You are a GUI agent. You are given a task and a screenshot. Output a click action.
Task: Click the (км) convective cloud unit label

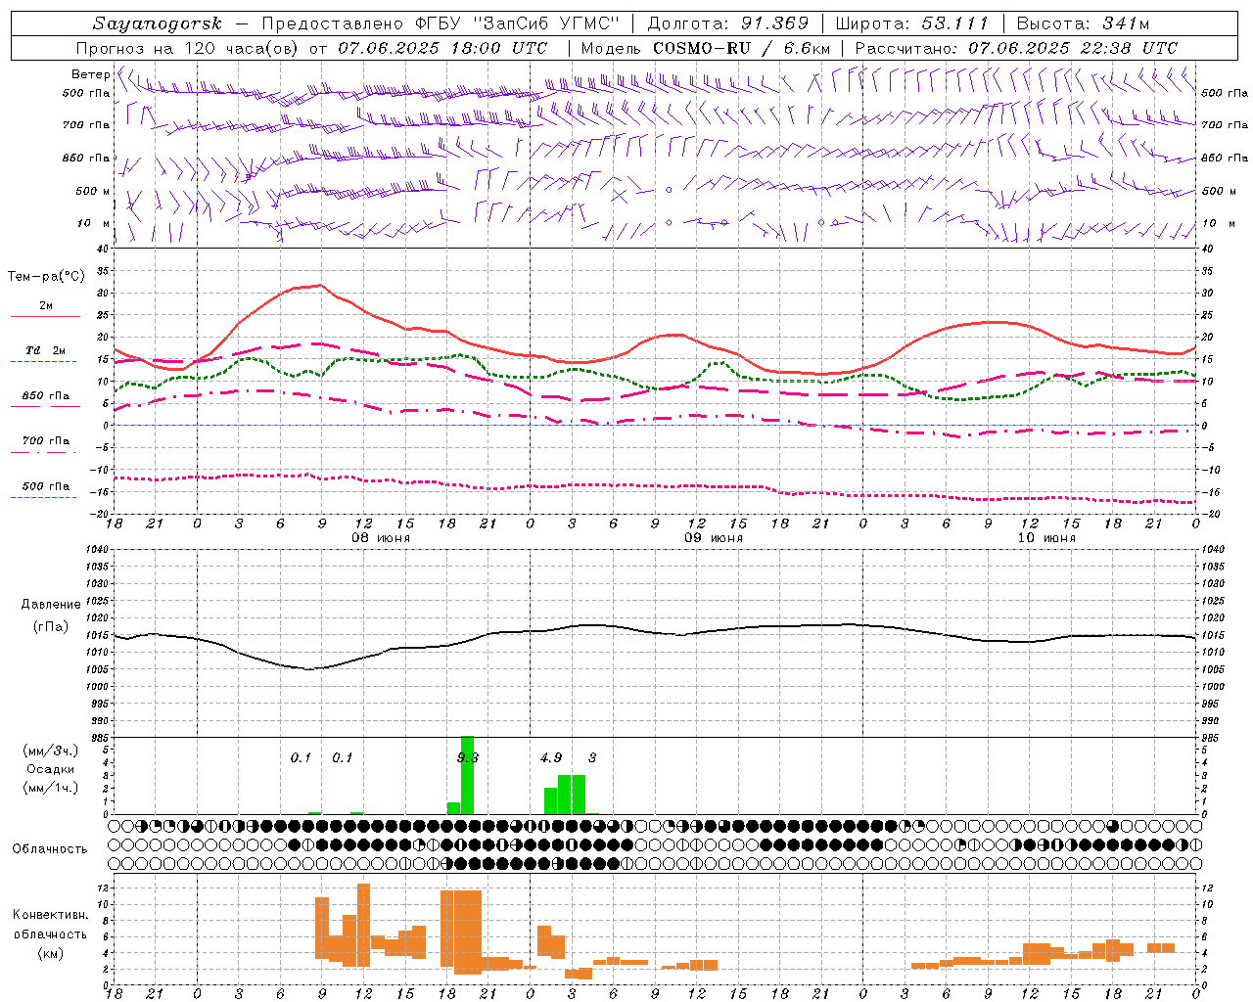point(50,953)
